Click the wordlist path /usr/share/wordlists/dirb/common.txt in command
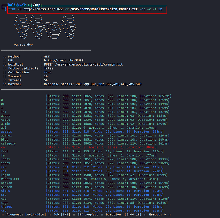Image resolution: width=220 pixels, height=218 pixels. [104, 9]
